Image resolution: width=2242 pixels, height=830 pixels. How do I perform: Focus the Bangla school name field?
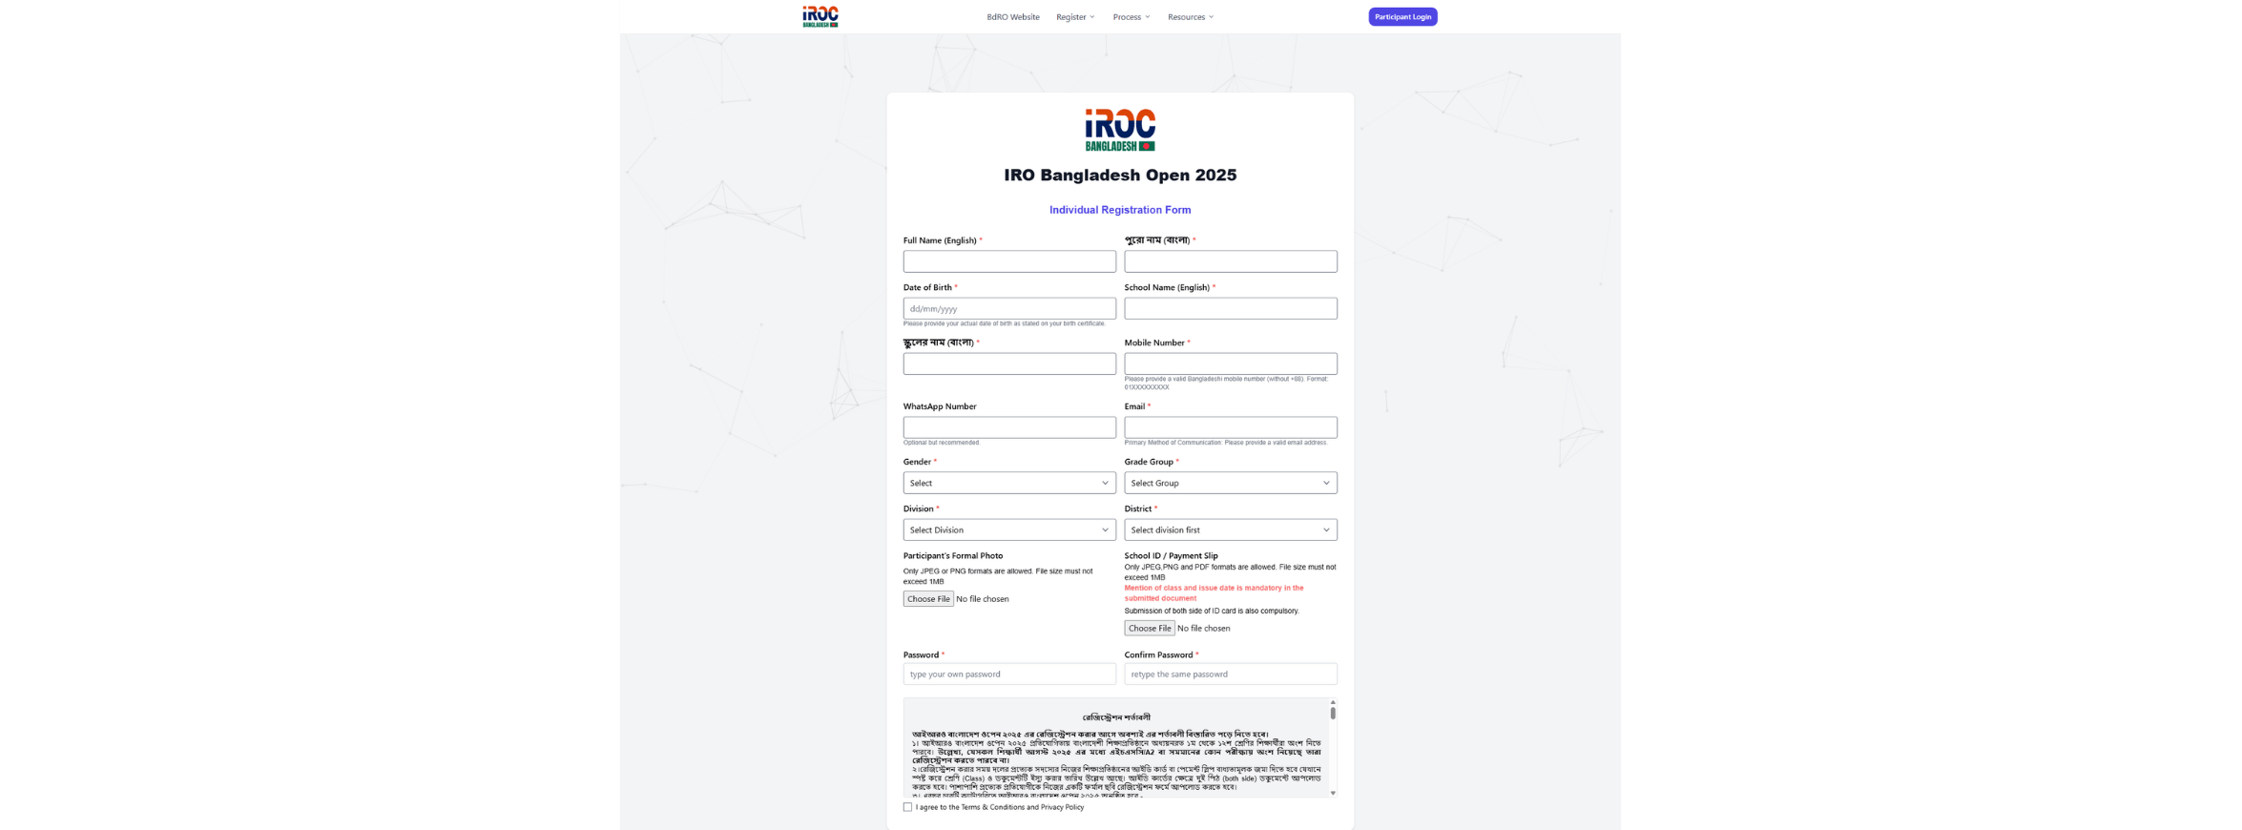(x=1009, y=363)
